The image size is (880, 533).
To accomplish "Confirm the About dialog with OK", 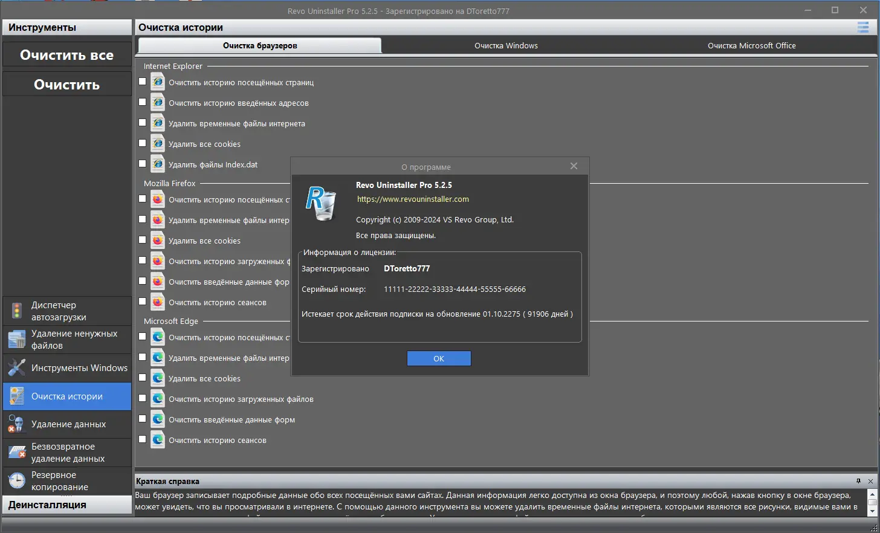I will (439, 358).
